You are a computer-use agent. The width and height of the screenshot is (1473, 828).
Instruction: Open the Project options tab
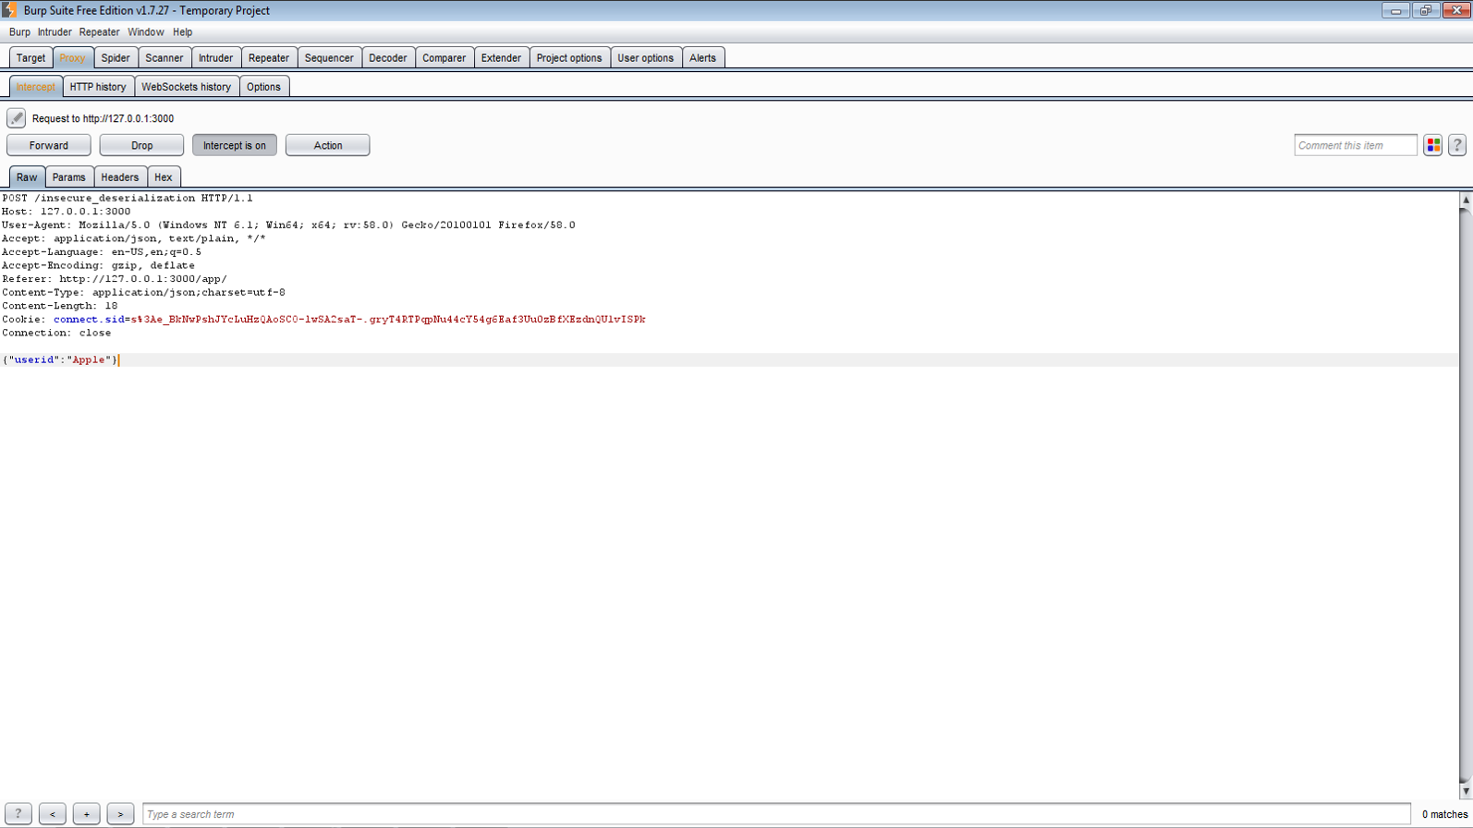(x=569, y=57)
